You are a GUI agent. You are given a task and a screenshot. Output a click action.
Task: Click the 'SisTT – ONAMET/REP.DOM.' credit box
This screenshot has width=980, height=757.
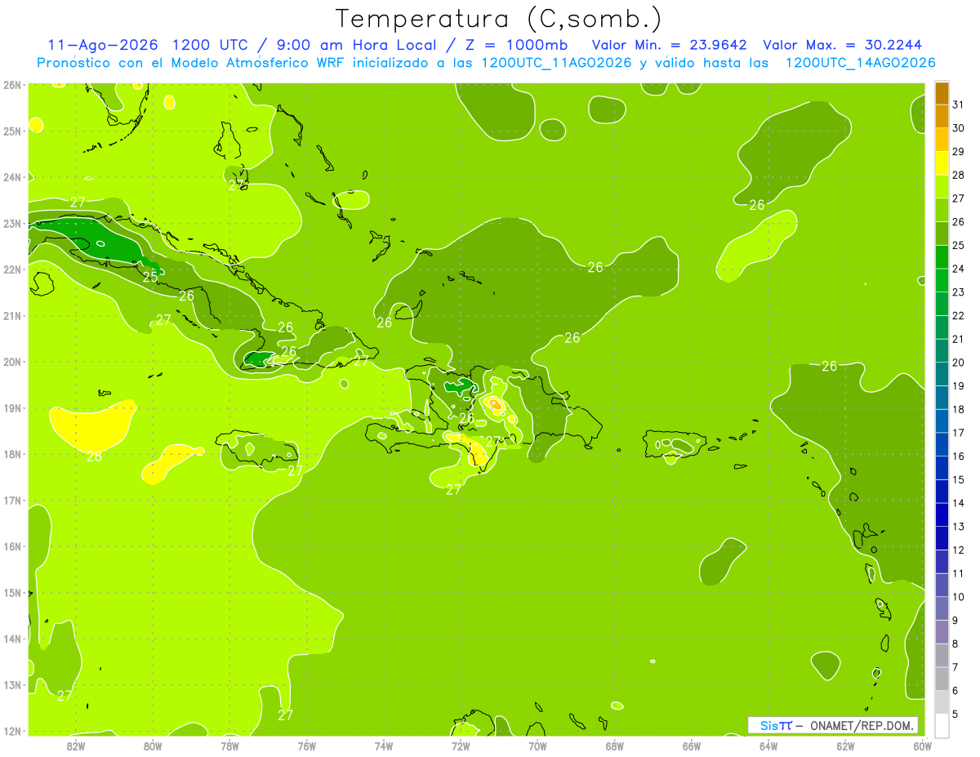pos(833,725)
